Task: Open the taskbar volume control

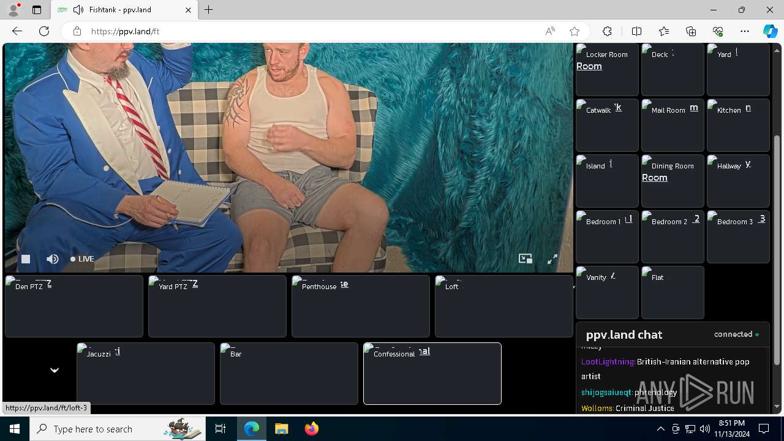Action: [x=705, y=429]
